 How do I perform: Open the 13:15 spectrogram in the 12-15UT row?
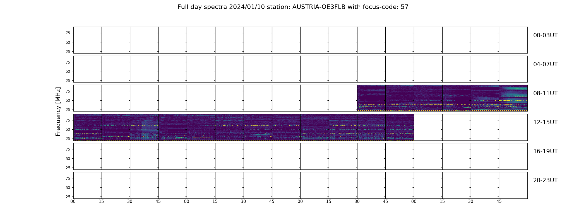[x=230, y=127]
